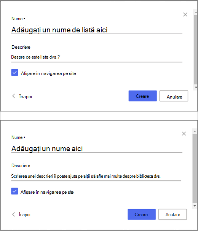Click top scrollbar down arrow
The image size is (198, 231).
pos(196,87)
